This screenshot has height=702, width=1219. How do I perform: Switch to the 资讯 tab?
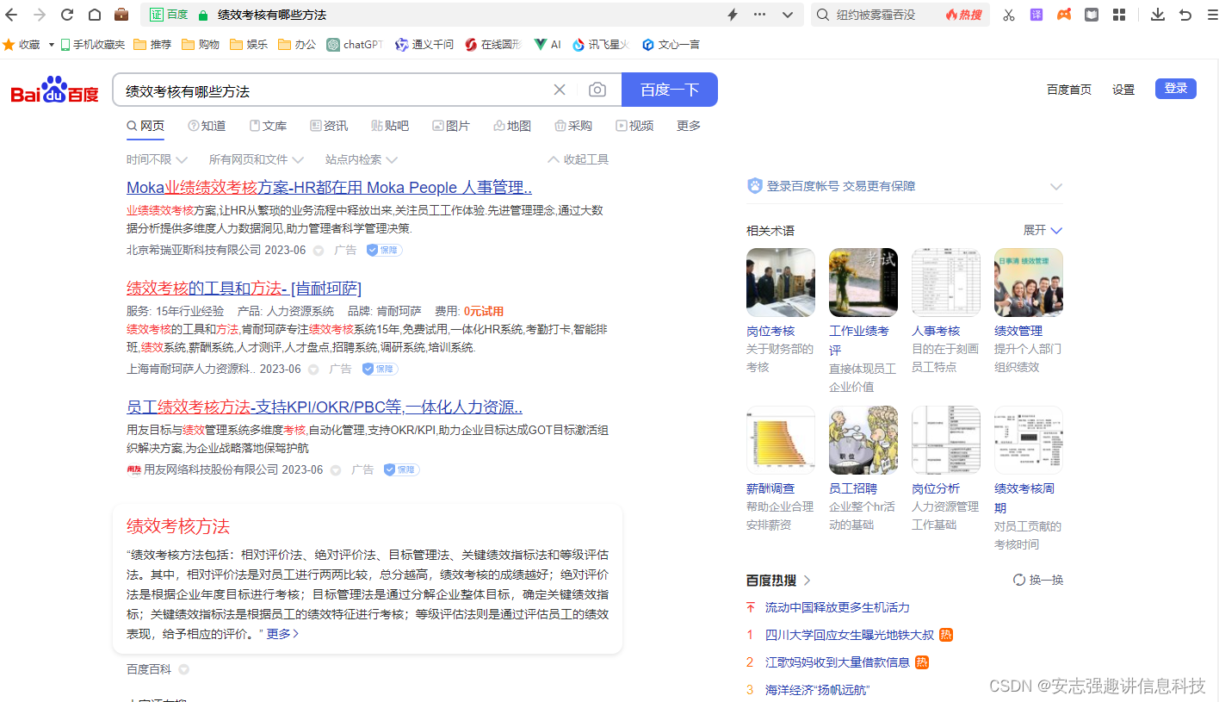click(x=329, y=126)
